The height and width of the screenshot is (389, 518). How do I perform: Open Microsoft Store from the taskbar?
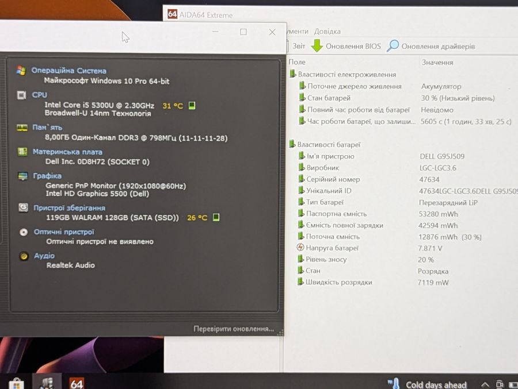16,383
